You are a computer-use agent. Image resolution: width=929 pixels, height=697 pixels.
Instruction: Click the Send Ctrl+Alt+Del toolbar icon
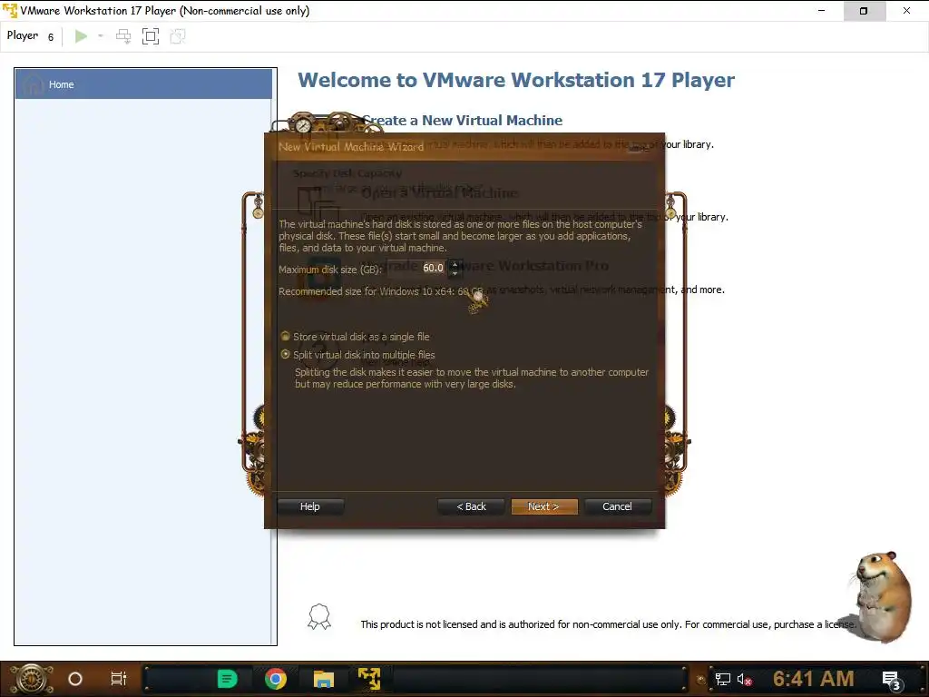tap(123, 36)
